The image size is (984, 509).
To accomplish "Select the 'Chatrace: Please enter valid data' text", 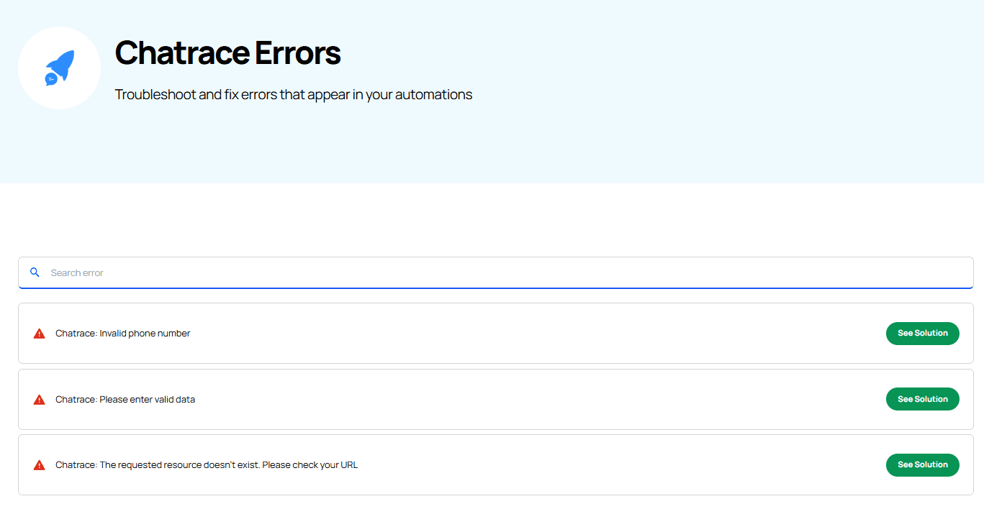I will (125, 400).
